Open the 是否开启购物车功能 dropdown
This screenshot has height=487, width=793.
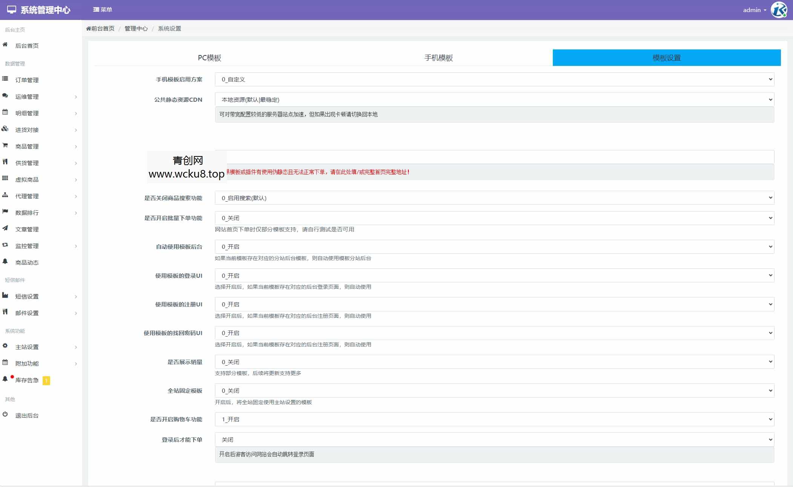[x=494, y=419]
